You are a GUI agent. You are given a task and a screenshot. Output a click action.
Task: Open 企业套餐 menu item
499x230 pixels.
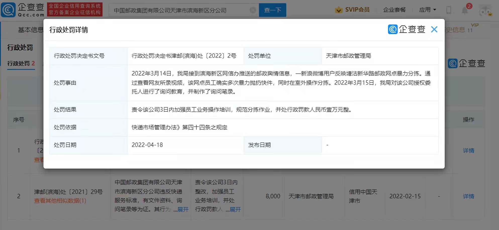[x=394, y=10]
